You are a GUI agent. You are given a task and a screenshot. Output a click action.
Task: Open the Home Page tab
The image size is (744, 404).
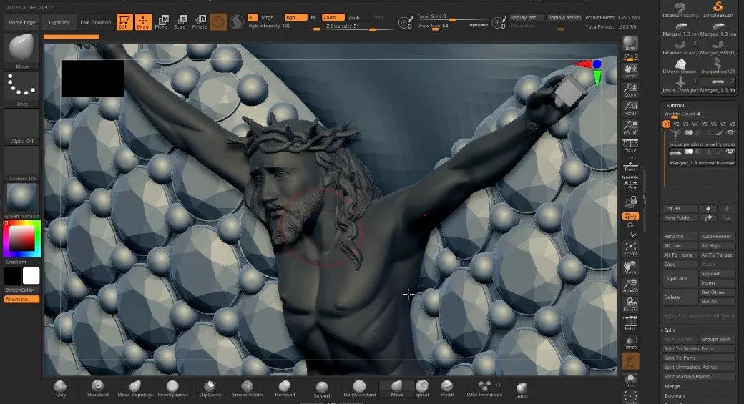[x=22, y=22]
